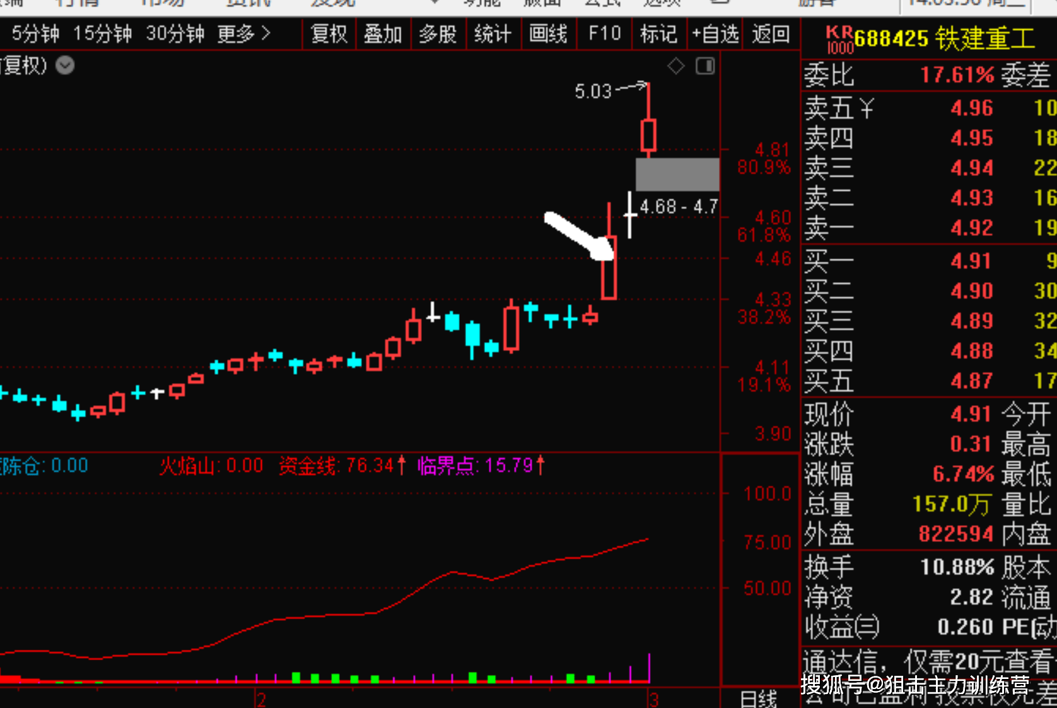This screenshot has height=708, width=1057.
Task: Click the 61.8% Fibonacci level label
Action: coord(764,235)
